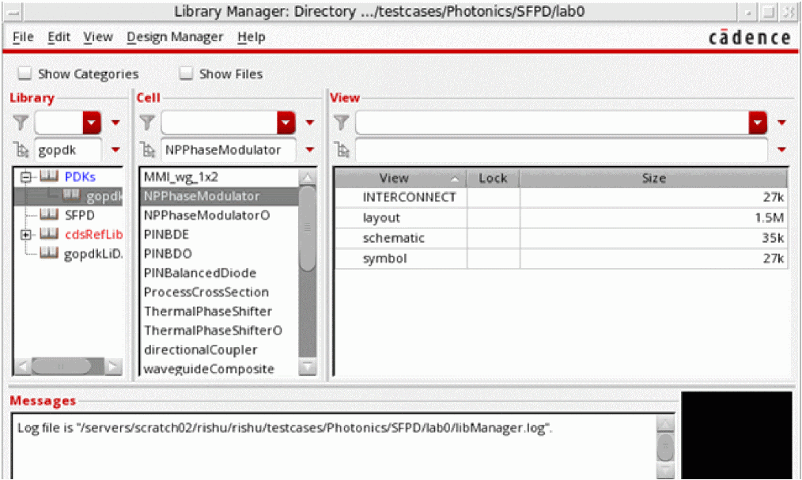
Task: Click the Library scrollbar left arrow
Action: click(22, 366)
